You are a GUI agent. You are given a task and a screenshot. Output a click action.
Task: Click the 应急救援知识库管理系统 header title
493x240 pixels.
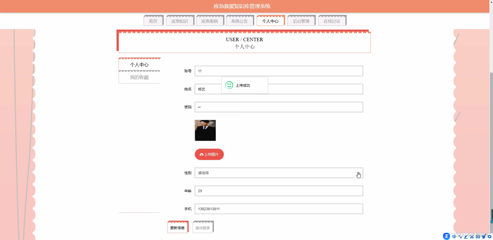(x=242, y=6)
